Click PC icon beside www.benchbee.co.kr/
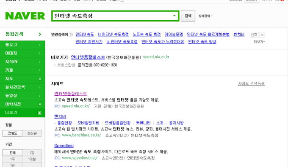 click(58, 135)
